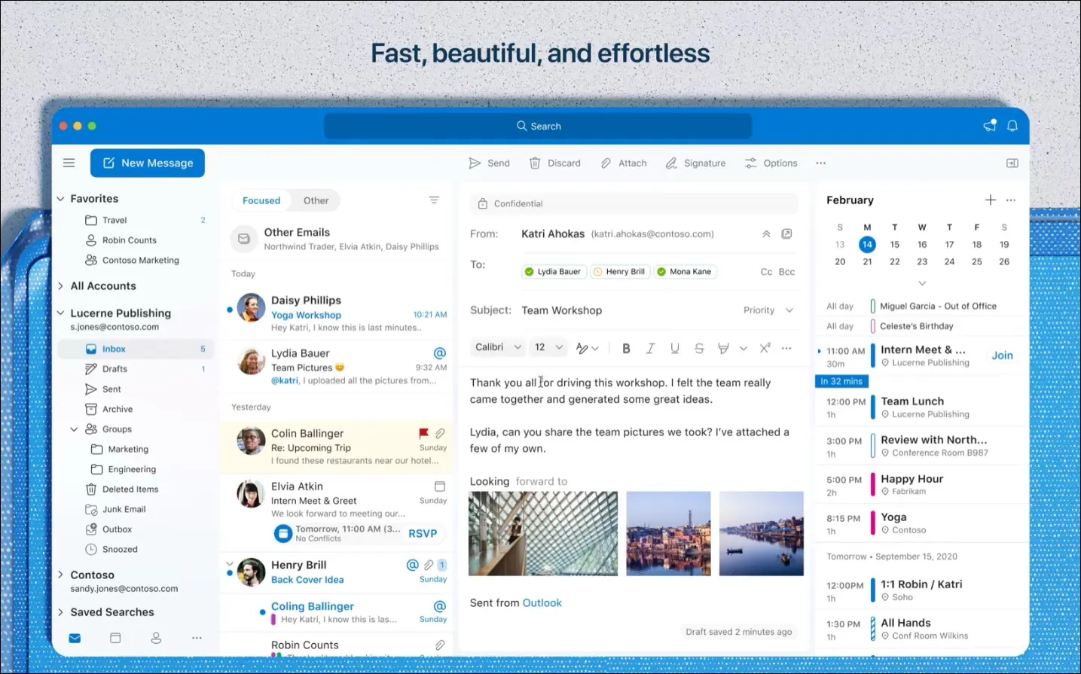Toggle the flag on Colin Ballinger email
1081x674 pixels.
423,434
